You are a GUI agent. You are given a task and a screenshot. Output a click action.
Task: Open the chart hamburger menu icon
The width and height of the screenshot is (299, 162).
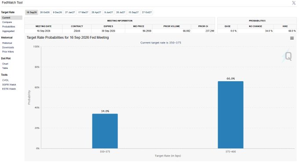click(292, 38)
